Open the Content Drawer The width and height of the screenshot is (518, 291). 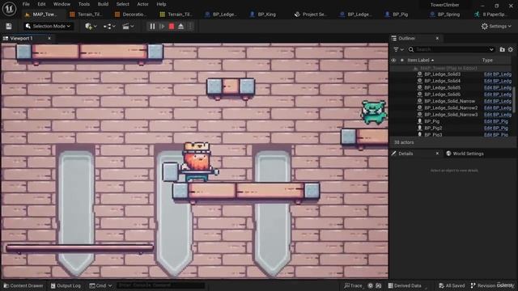[x=23, y=285]
